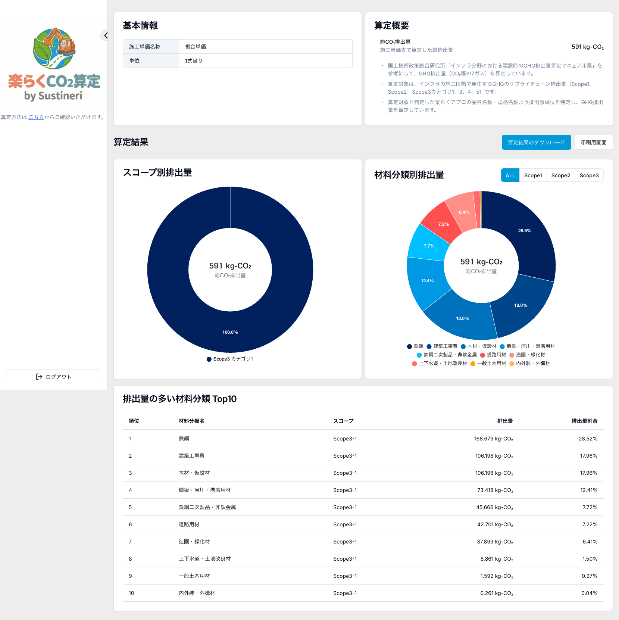The height and width of the screenshot is (620, 619).
Task: Toggle Scope3 カテゴリ1 legend entry
Action: [230, 359]
